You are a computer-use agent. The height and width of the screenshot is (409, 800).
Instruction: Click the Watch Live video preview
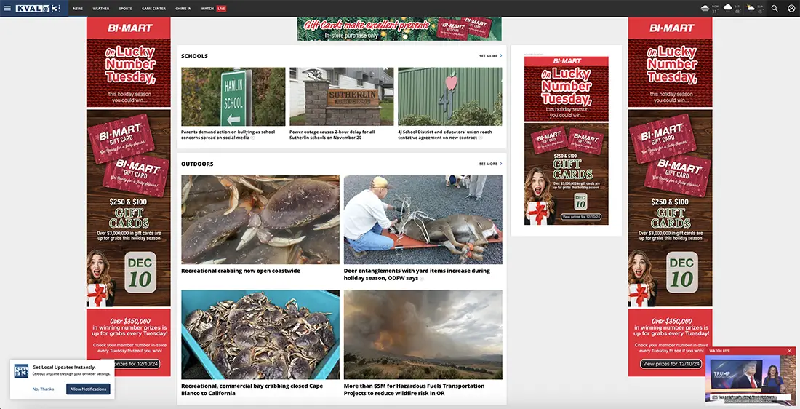751,381
